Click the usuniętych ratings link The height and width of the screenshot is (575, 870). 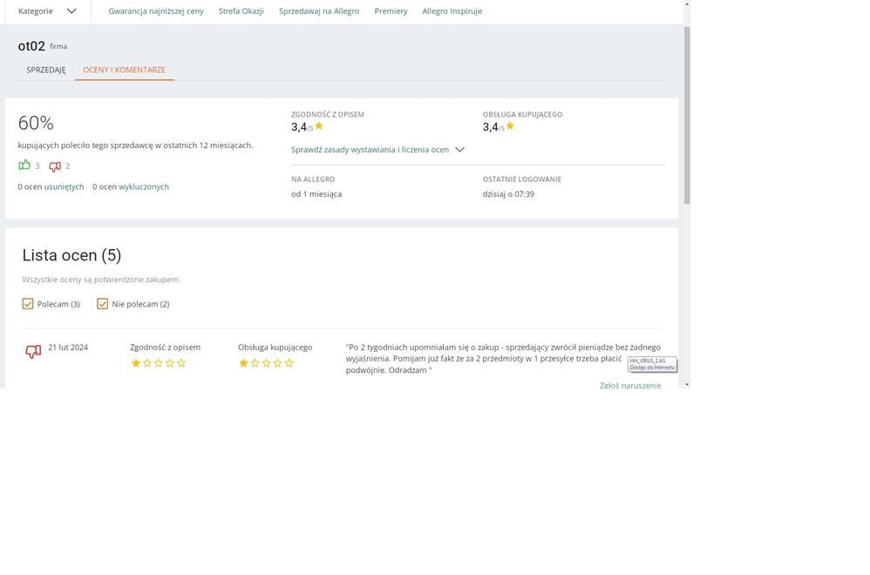64,186
